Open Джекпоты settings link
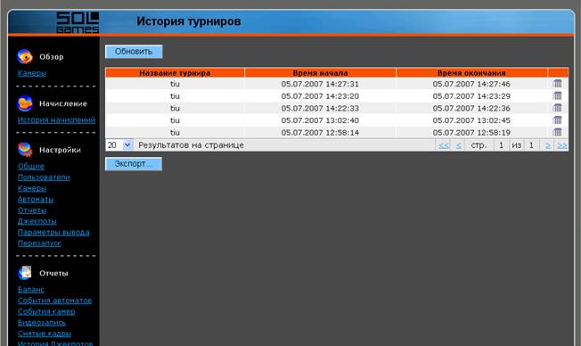 [x=37, y=221]
